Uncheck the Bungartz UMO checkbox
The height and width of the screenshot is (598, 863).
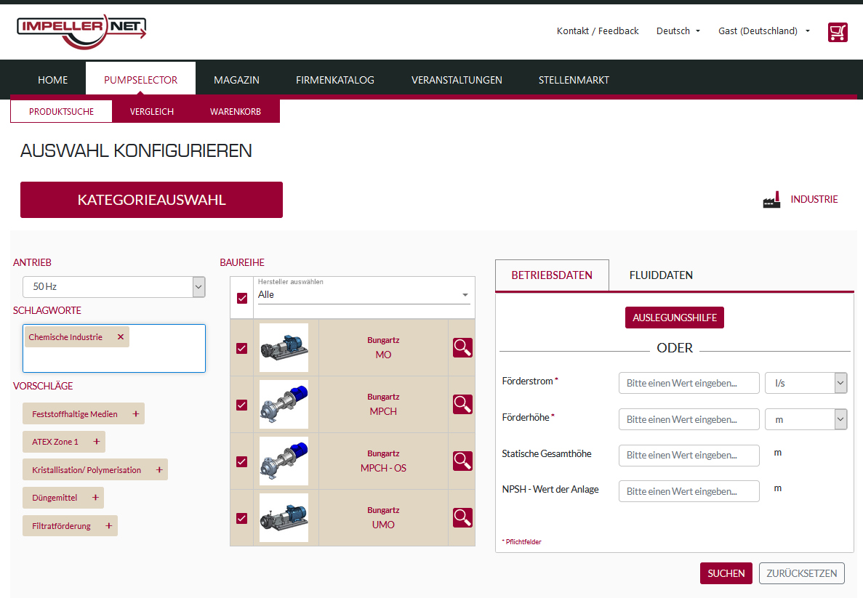coord(242,518)
